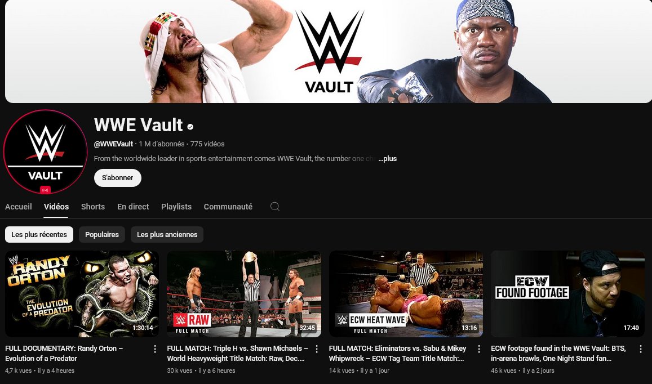This screenshot has width=652, height=384.
Task: Open the ECW Heat Wave match thumbnail
Action: point(406,294)
